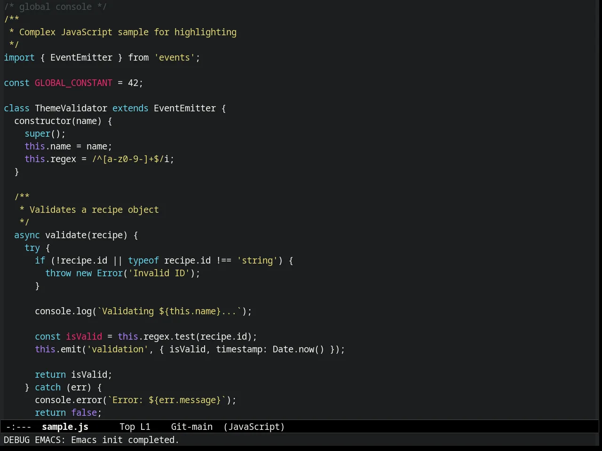Click 'Validates a recipe object' comment

pos(94,210)
